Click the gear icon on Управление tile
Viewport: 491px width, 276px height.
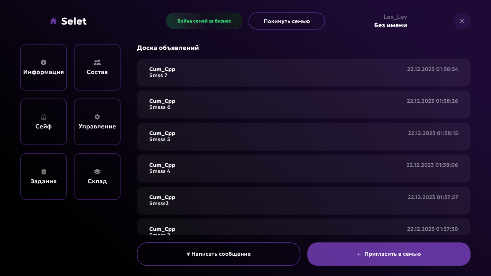tap(97, 117)
